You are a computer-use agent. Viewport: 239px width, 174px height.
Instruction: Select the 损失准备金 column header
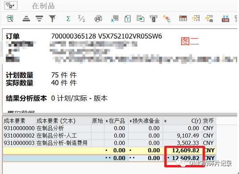click(145, 121)
